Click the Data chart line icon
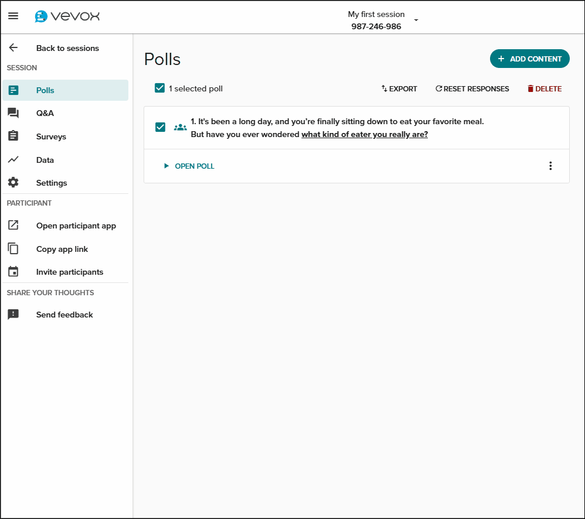The height and width of the screenshot is (519, 585). (13, 160)
